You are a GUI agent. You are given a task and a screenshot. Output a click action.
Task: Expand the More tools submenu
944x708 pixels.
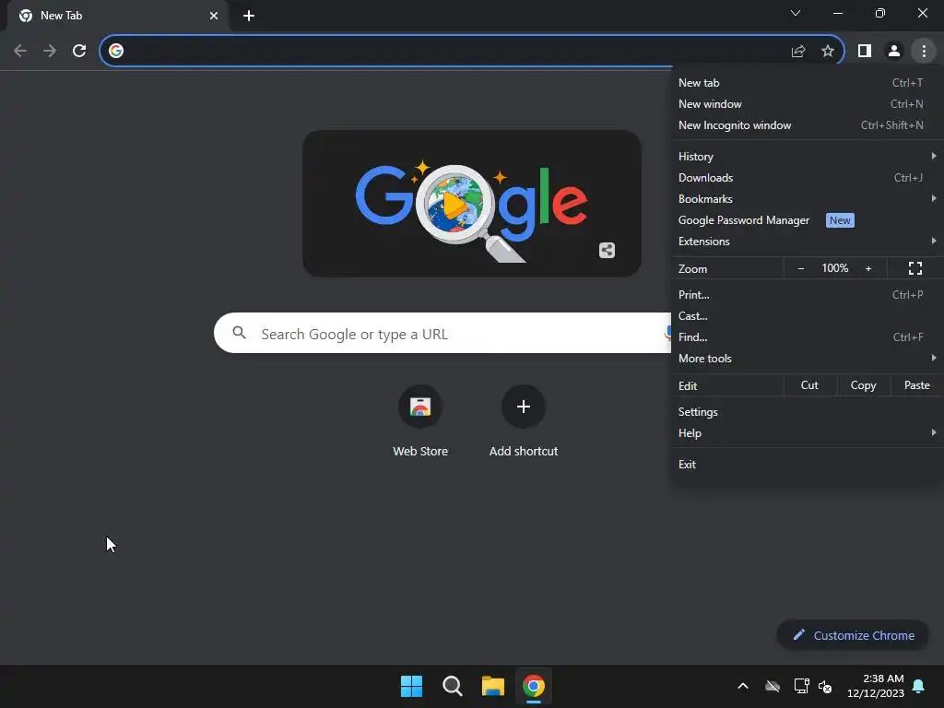pyautogui.click(x=807, y=359)
